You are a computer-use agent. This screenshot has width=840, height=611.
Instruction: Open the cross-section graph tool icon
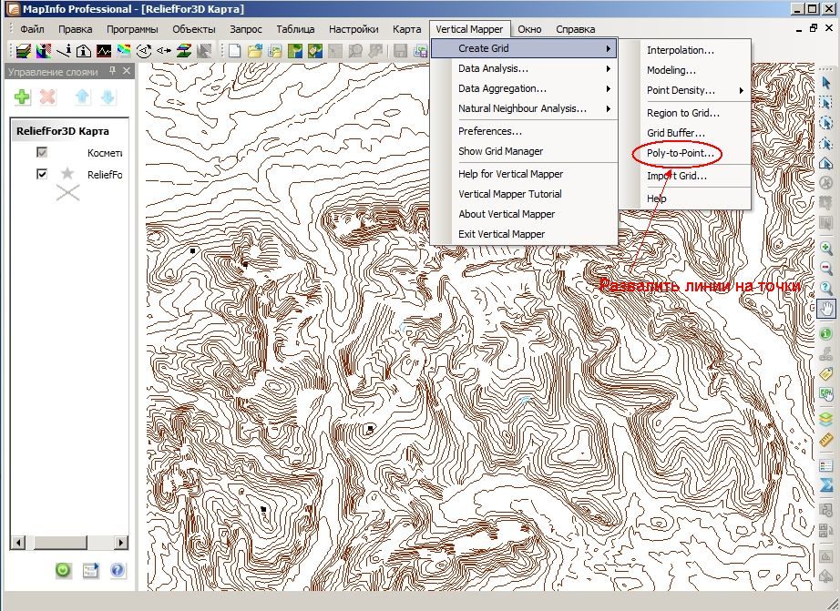(103, 51)
